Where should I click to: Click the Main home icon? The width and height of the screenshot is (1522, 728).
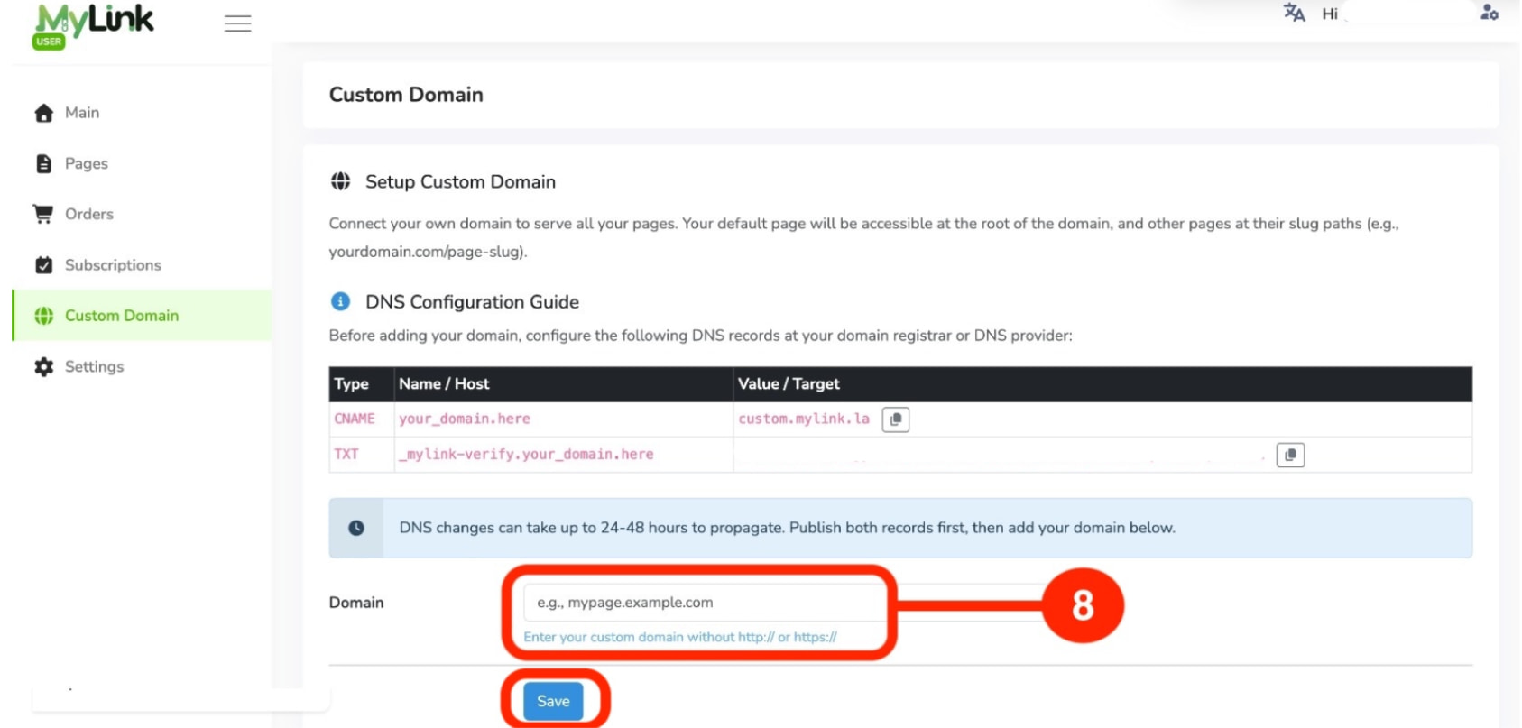click(x=43, y=113)
